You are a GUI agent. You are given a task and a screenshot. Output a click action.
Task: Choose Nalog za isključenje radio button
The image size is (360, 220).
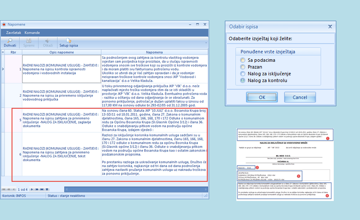pos(243,74)
